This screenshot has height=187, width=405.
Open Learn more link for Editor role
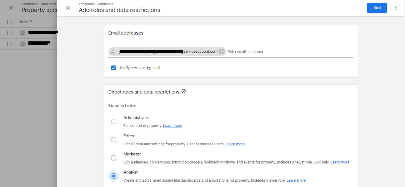235,144
